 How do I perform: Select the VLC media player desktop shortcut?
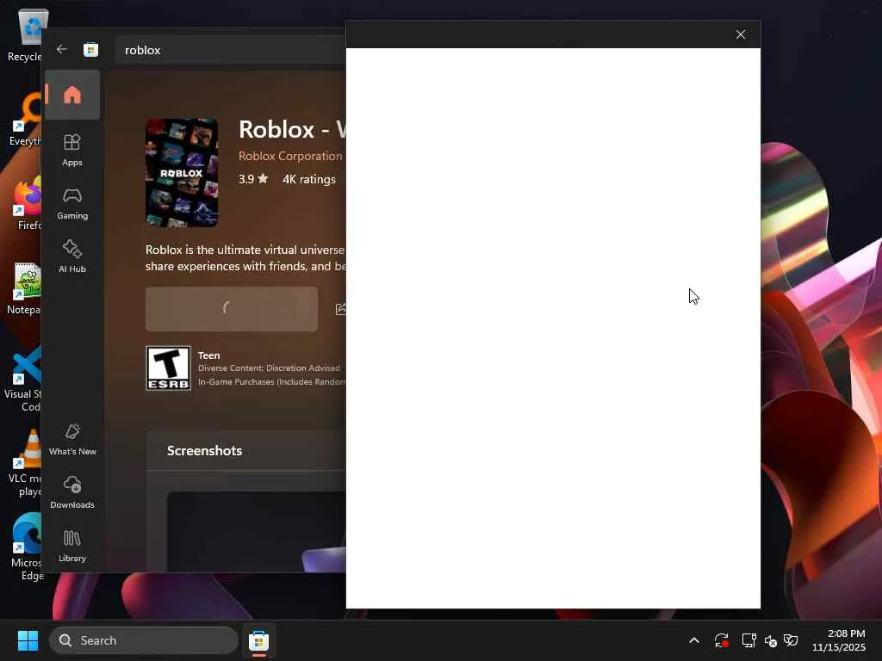(x=25, y=464)
